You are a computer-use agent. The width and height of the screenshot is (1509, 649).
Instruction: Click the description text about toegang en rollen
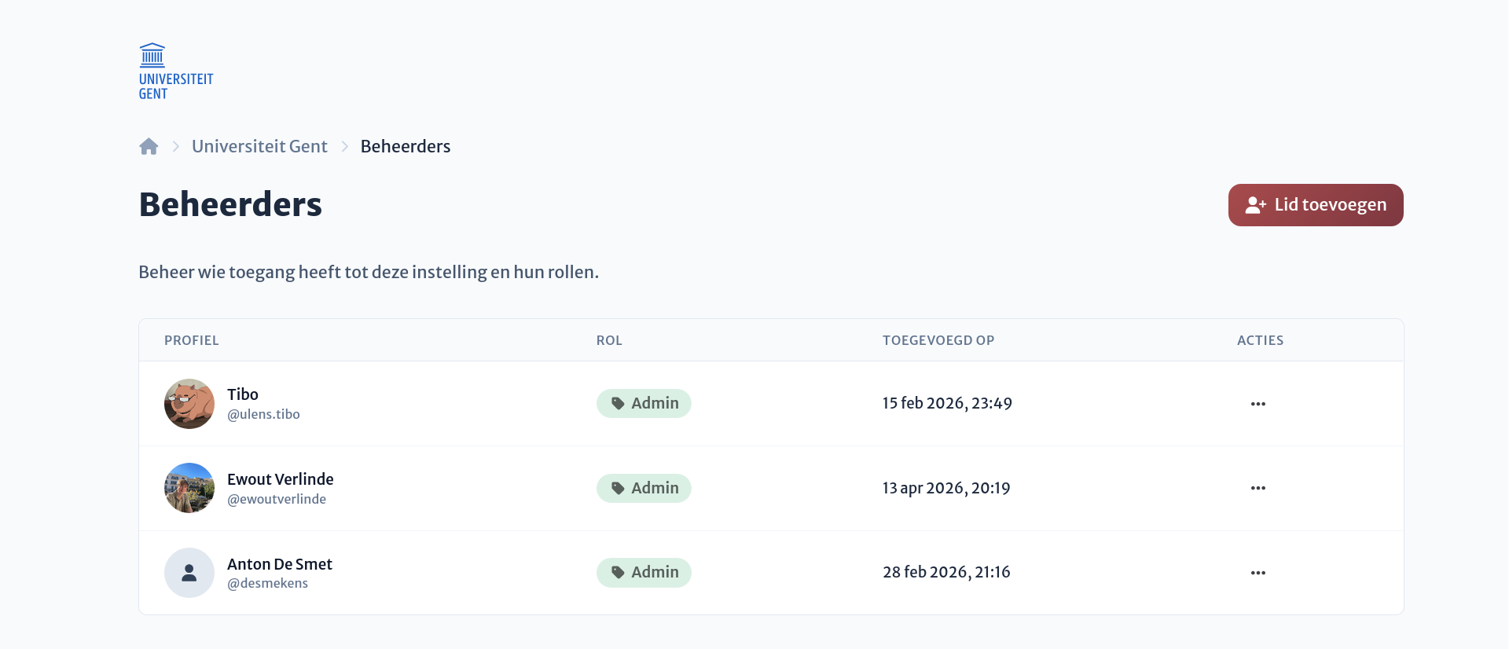click(369, 272)
